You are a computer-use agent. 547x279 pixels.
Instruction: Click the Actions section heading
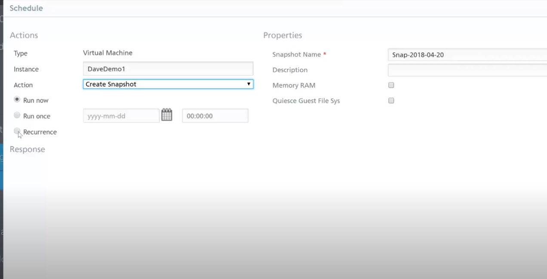24,35
